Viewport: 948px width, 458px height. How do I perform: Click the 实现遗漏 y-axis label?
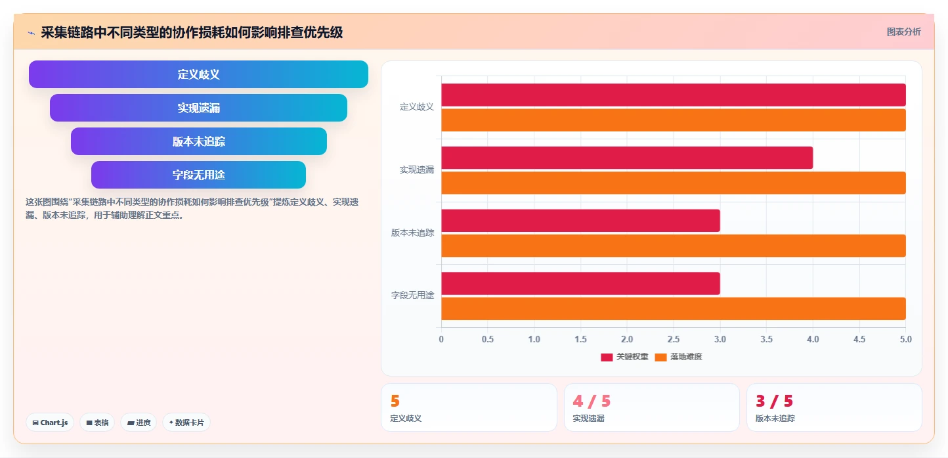coord(417,170)
